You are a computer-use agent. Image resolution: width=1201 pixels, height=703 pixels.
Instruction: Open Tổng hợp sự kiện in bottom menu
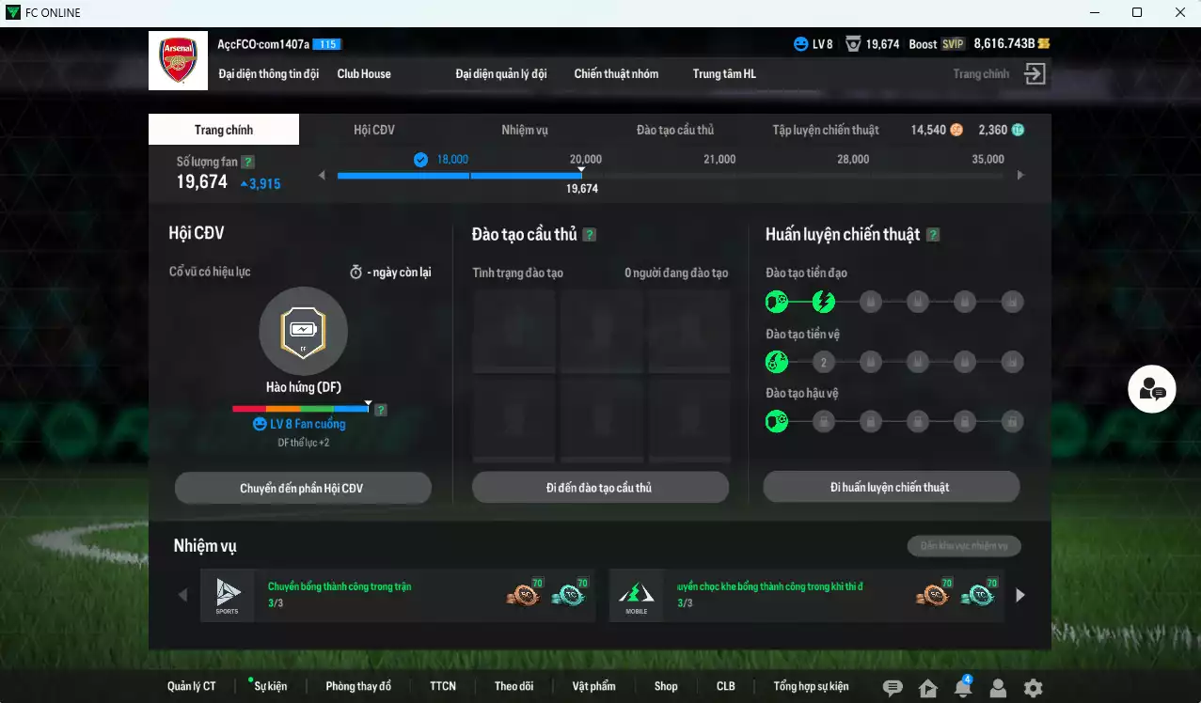pyautogui.click(x=811, y=686)
